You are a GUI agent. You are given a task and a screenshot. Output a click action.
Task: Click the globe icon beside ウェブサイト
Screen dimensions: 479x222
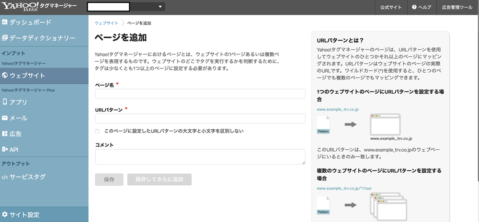5,75
